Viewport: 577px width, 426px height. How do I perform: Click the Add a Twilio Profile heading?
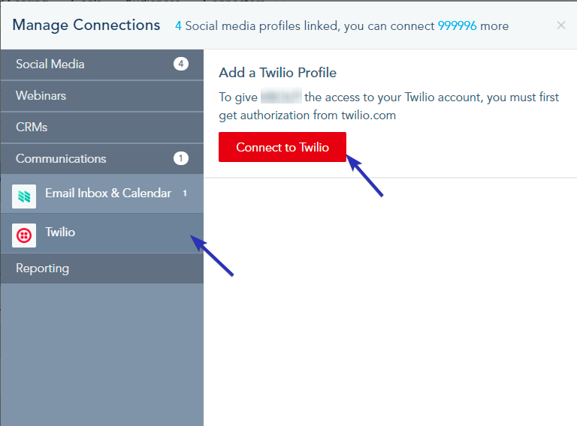[277, 72]
